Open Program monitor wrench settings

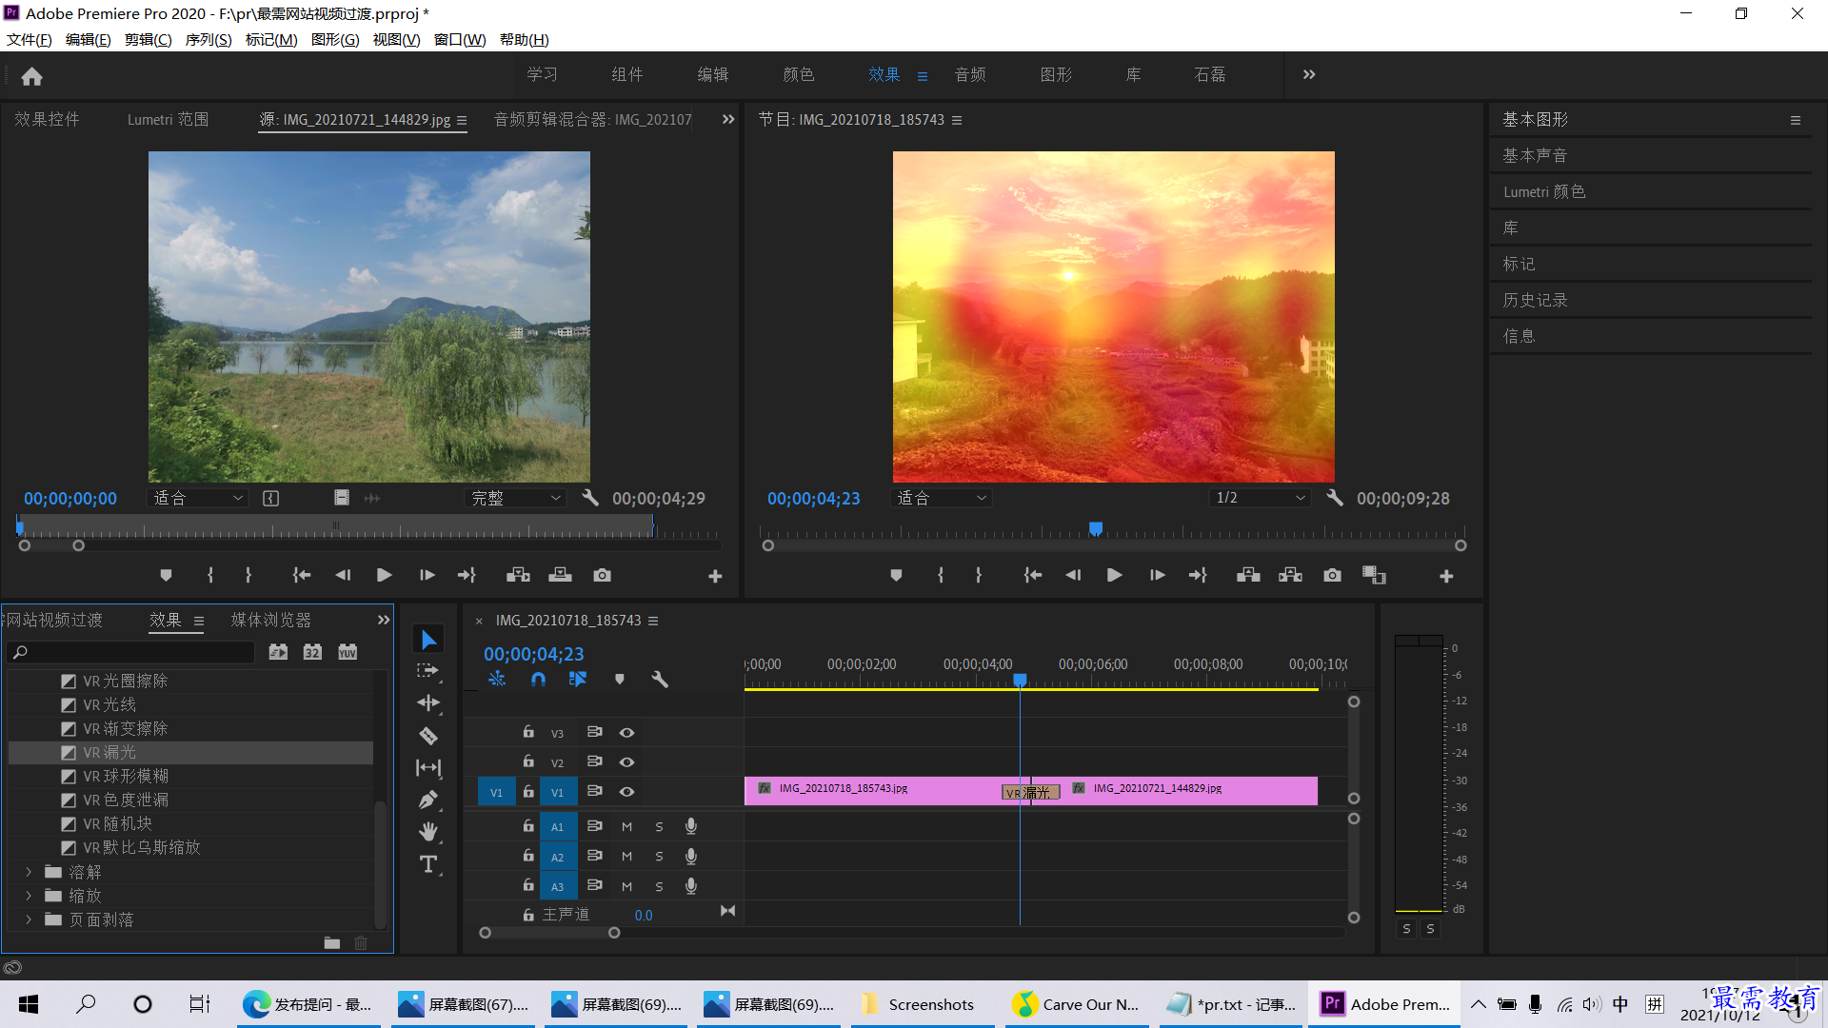point(1335,498)
